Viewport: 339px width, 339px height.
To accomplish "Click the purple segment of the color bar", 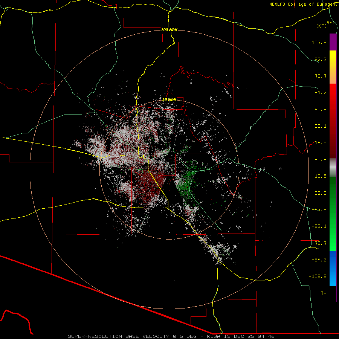I will tap(333, 42).
